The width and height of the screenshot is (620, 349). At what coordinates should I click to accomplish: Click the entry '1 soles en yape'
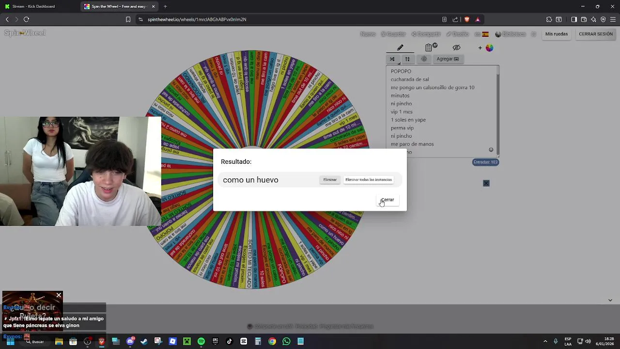[x=408, y=120]
